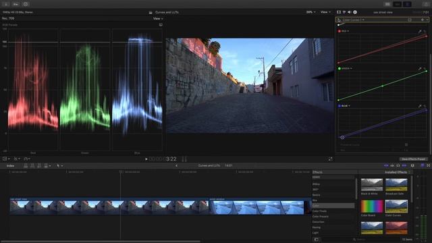
Task: Toggle timeline panel layout button
Action: click(398, 4)
